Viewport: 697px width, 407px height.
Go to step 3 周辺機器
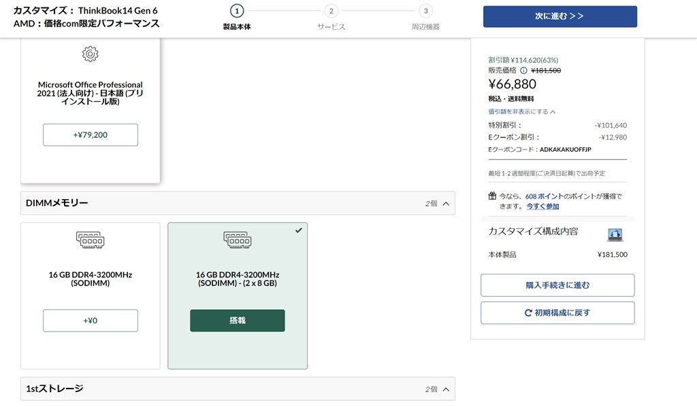(425, 11)
